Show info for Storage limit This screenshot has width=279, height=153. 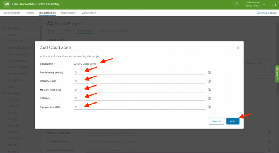pyautogui.click(x=209, y=107)
